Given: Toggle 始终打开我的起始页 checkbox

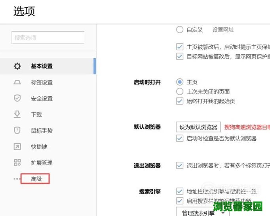Looking at the screenshot, I should tap(180, 101).
